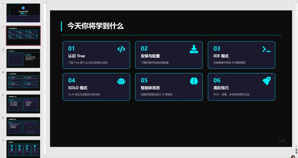Image resolution: width=298 pixels, height=158 pixels.
Task: Open slide 3 thumbnail in the panel
Action: 23,58
